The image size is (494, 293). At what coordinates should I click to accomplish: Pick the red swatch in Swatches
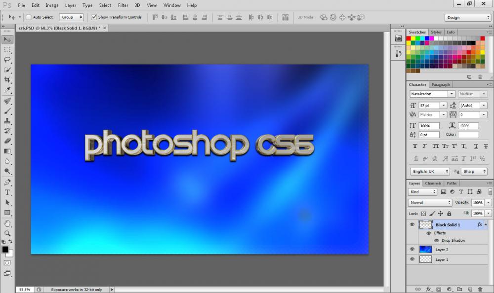(x=409, y=38)
